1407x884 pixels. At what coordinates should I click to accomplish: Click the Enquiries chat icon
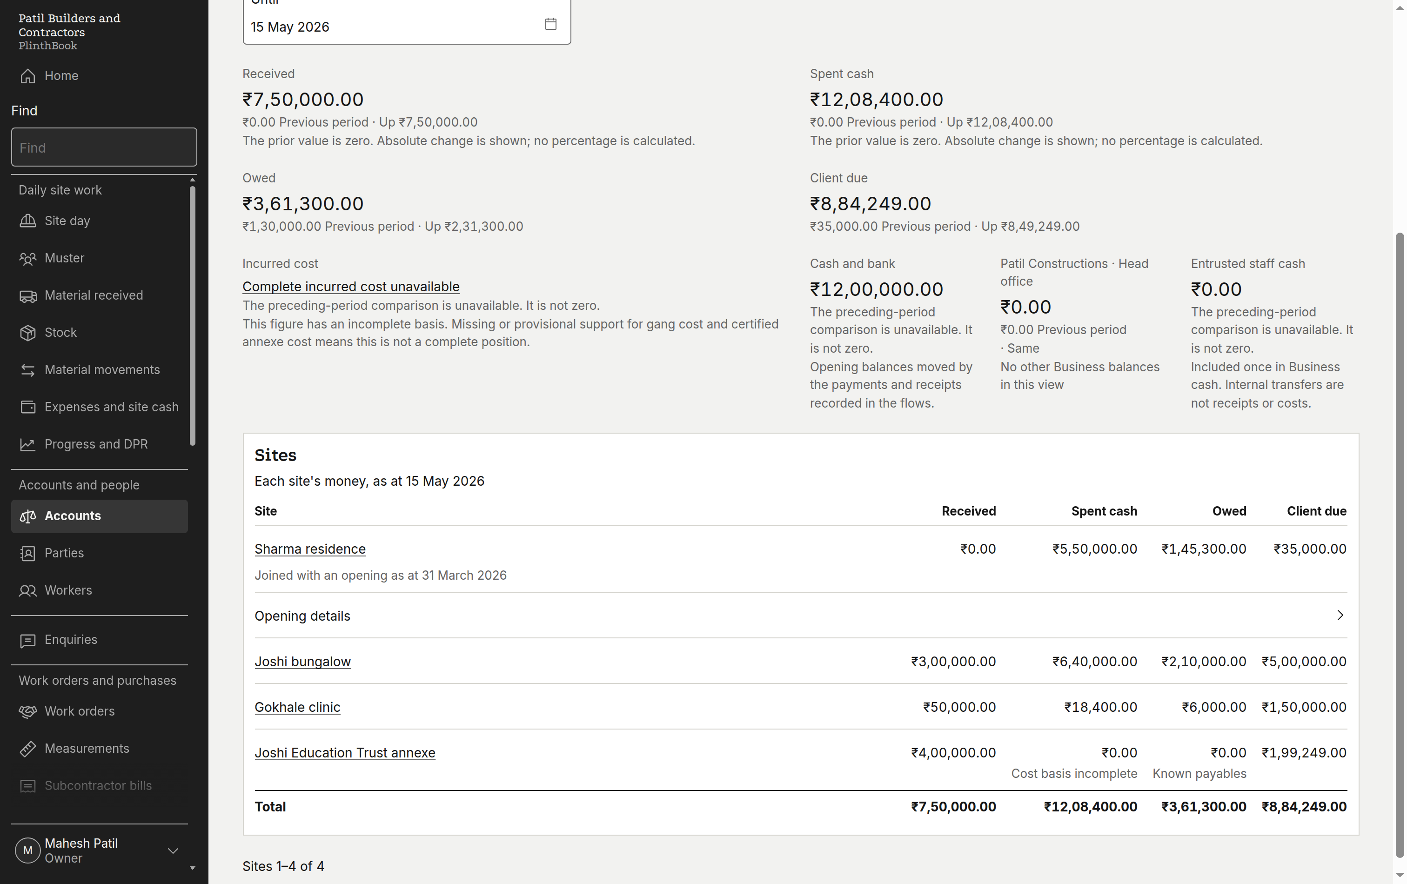click(27, 640)
